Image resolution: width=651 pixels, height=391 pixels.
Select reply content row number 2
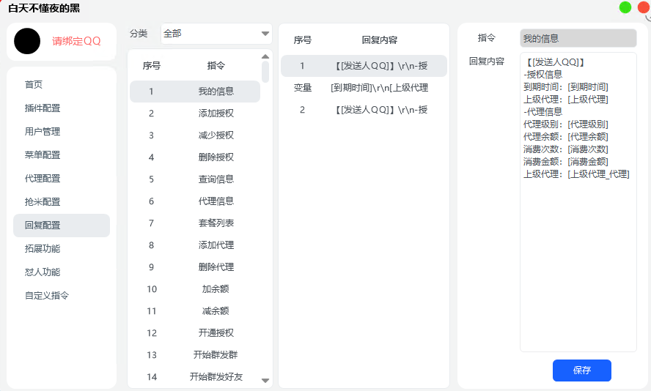point(364,110)
